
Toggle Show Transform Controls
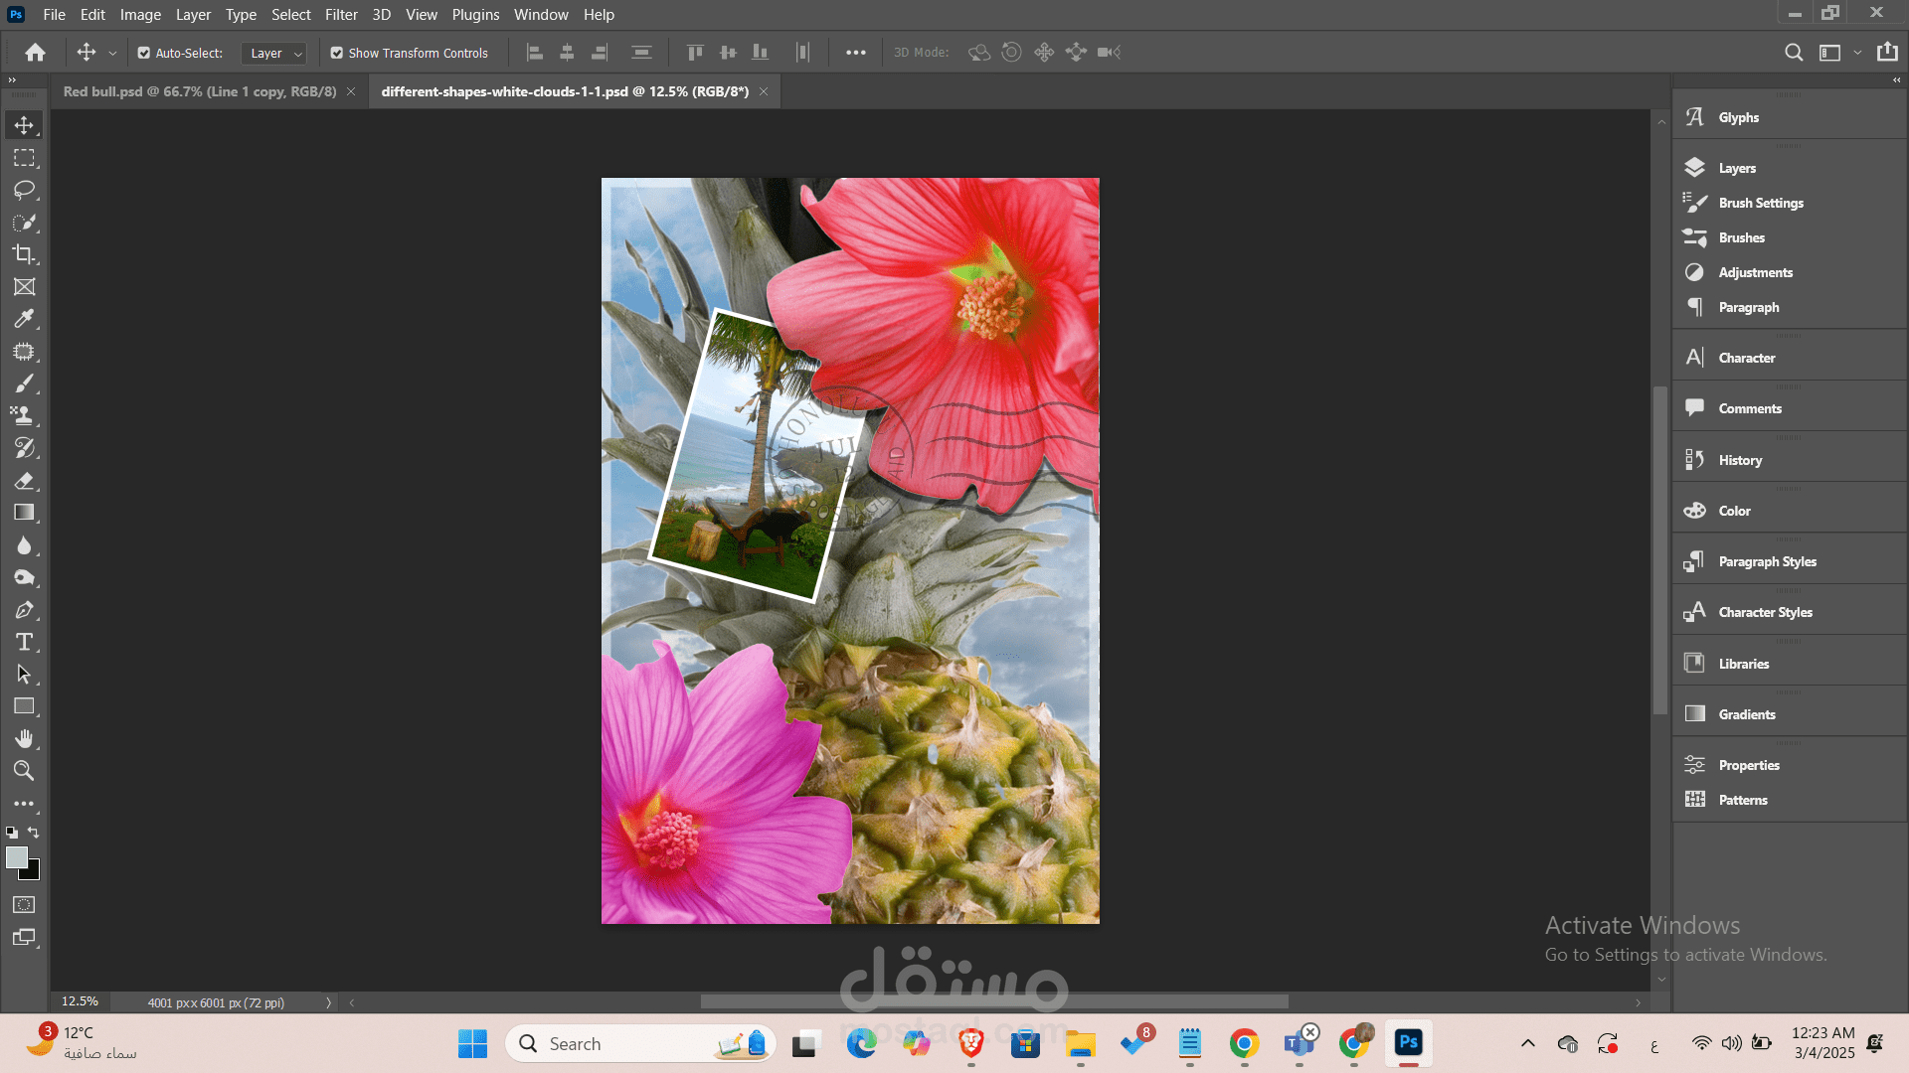(x=336, y=53)
